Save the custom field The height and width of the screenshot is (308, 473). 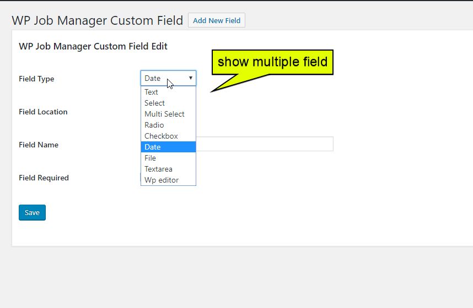tap(33, 212)
